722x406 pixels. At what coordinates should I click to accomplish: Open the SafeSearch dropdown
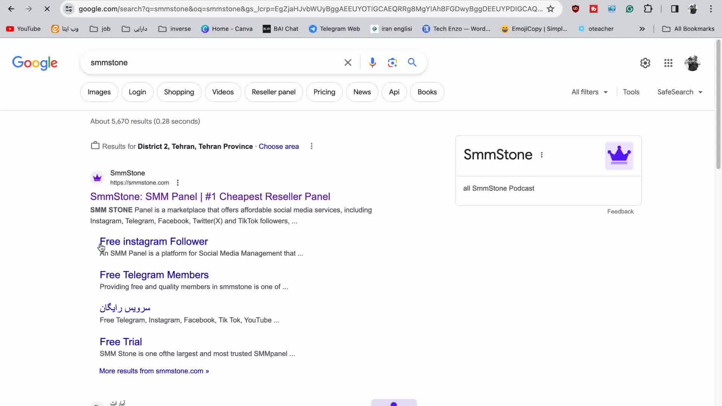click(x=680, y=92)
